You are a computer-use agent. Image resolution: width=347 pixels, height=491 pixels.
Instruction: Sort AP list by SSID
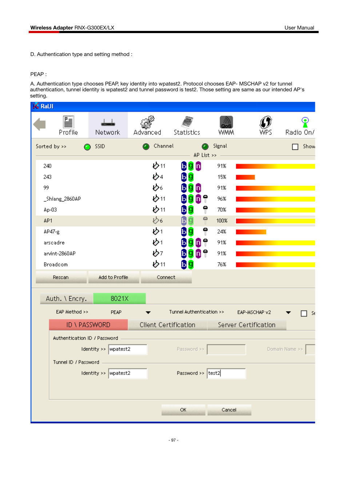(x=87, y=147)
